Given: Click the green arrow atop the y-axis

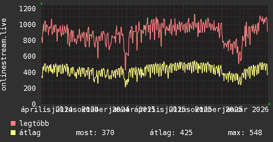Looking at the screenshot, I should tap(41, 4).
